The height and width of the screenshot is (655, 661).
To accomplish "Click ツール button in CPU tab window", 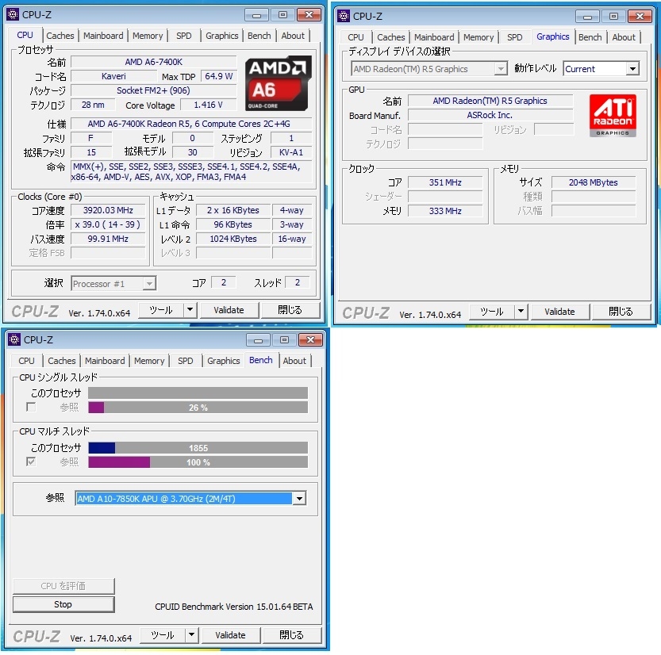I will pyautogui.click(x=161, y=310).
